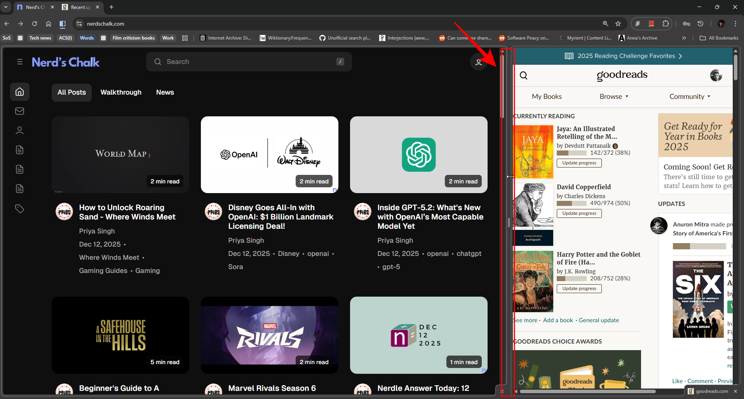Open the browser Home button
Image resolution: width=744 pixels, height=399 pixels.
click(x=49, y=24)
